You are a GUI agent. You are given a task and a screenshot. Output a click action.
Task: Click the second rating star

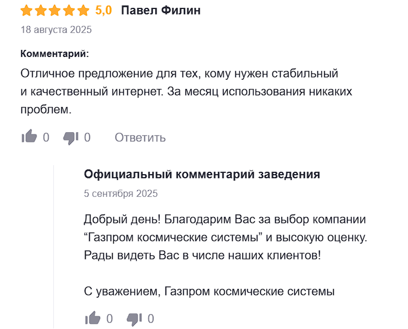point(41,11)
